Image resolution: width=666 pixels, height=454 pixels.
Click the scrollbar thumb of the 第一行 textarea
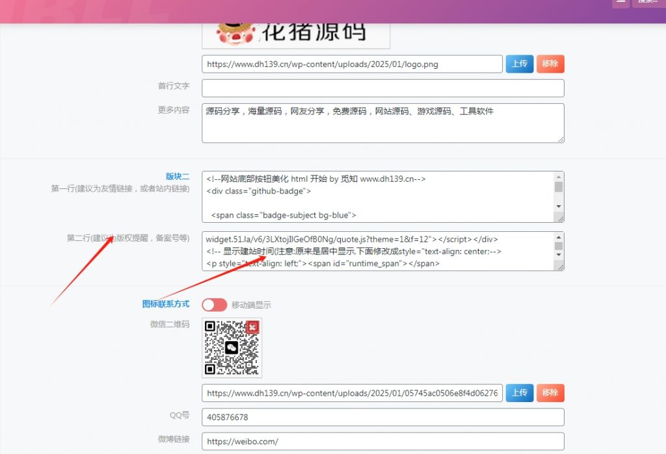tap(559, 186)
